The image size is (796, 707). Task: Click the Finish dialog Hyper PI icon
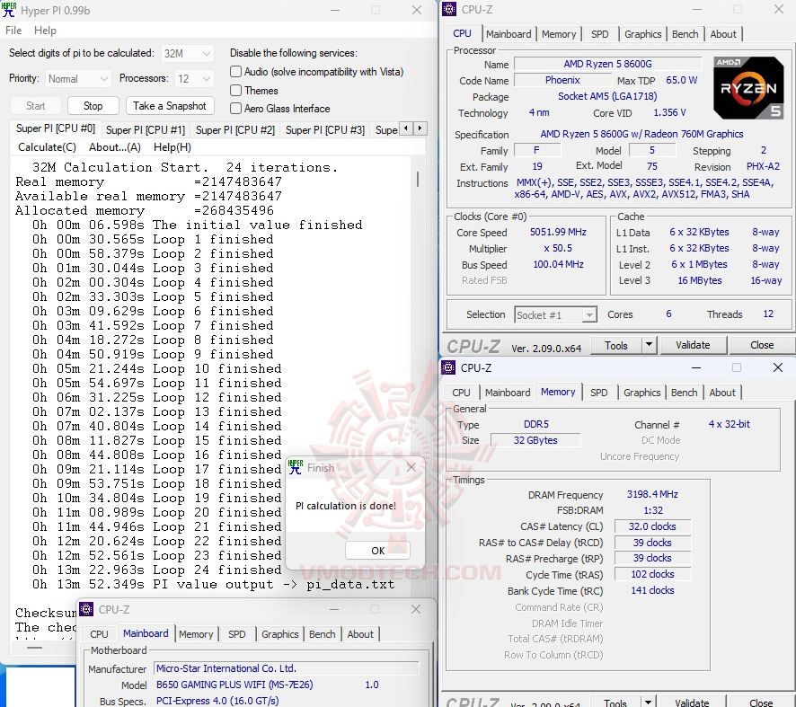click(295, 467)
